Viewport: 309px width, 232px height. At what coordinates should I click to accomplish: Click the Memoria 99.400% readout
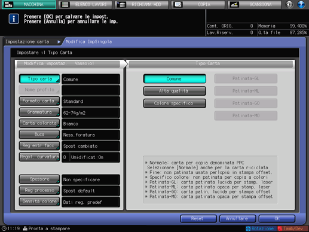(x=283, y=26)
